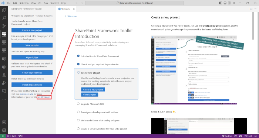Go back via the Welcome chevron link

pos(71,16)
